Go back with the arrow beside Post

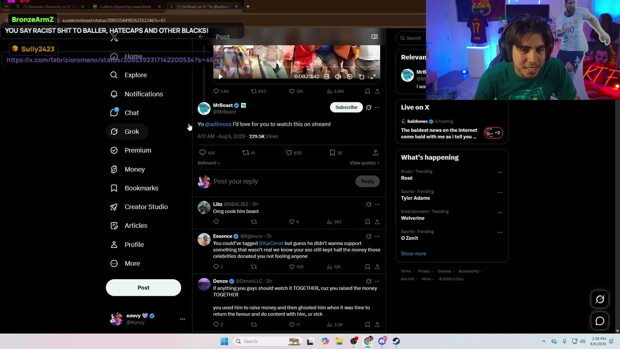point(201,37)
